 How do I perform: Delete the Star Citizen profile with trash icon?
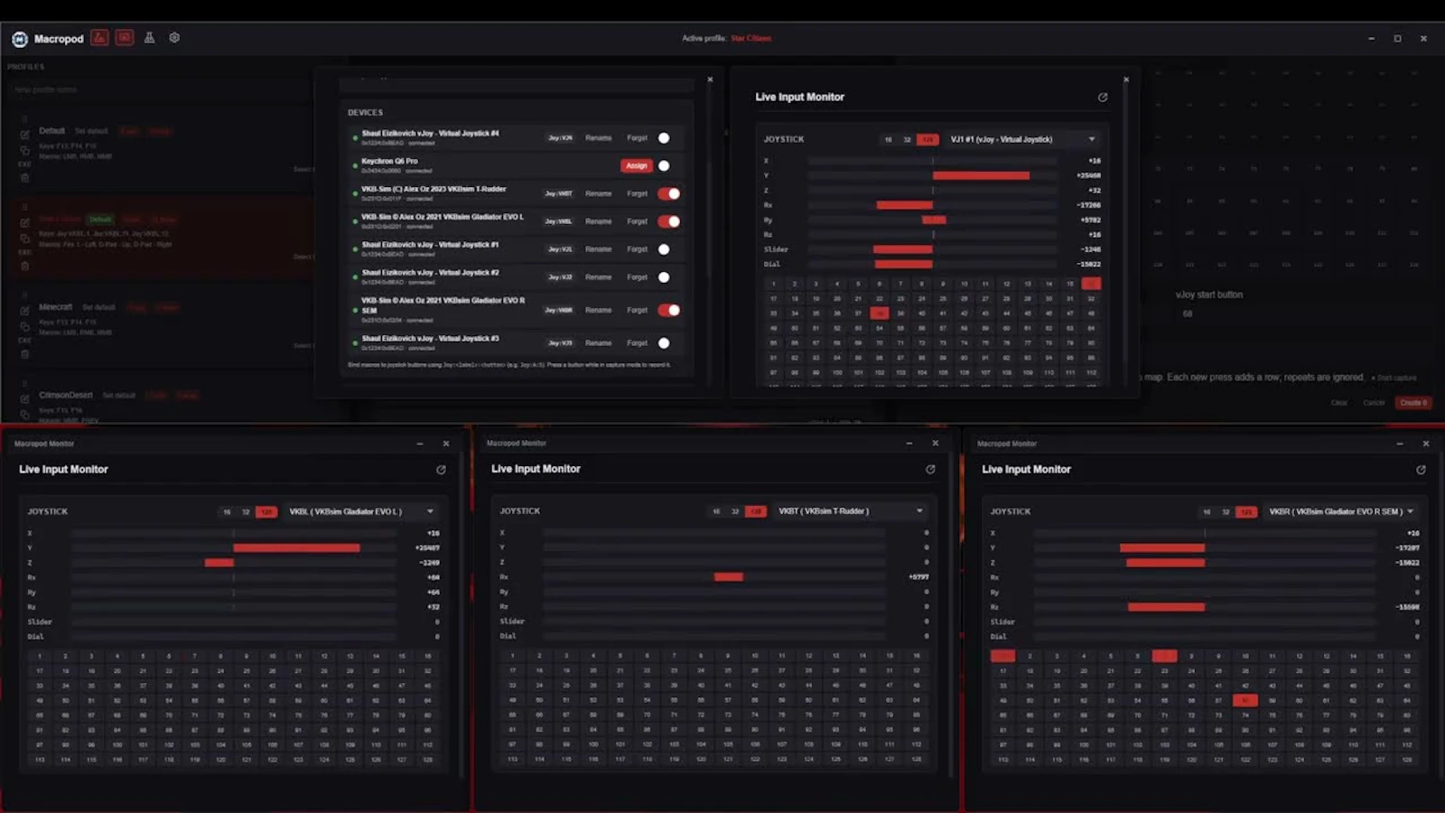[24, 266]
